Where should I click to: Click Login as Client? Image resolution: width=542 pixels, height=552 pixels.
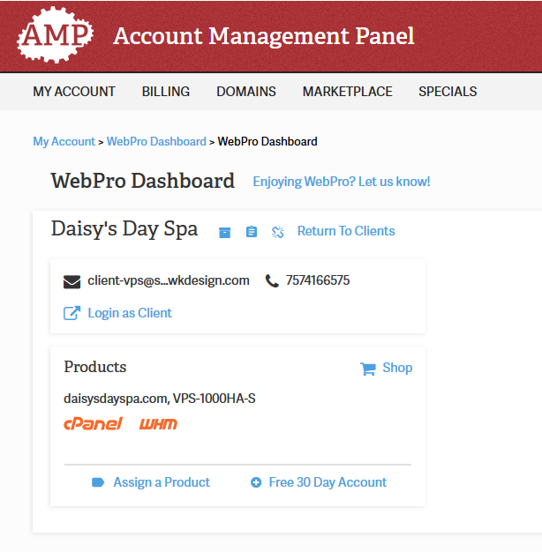pos(129,313)
